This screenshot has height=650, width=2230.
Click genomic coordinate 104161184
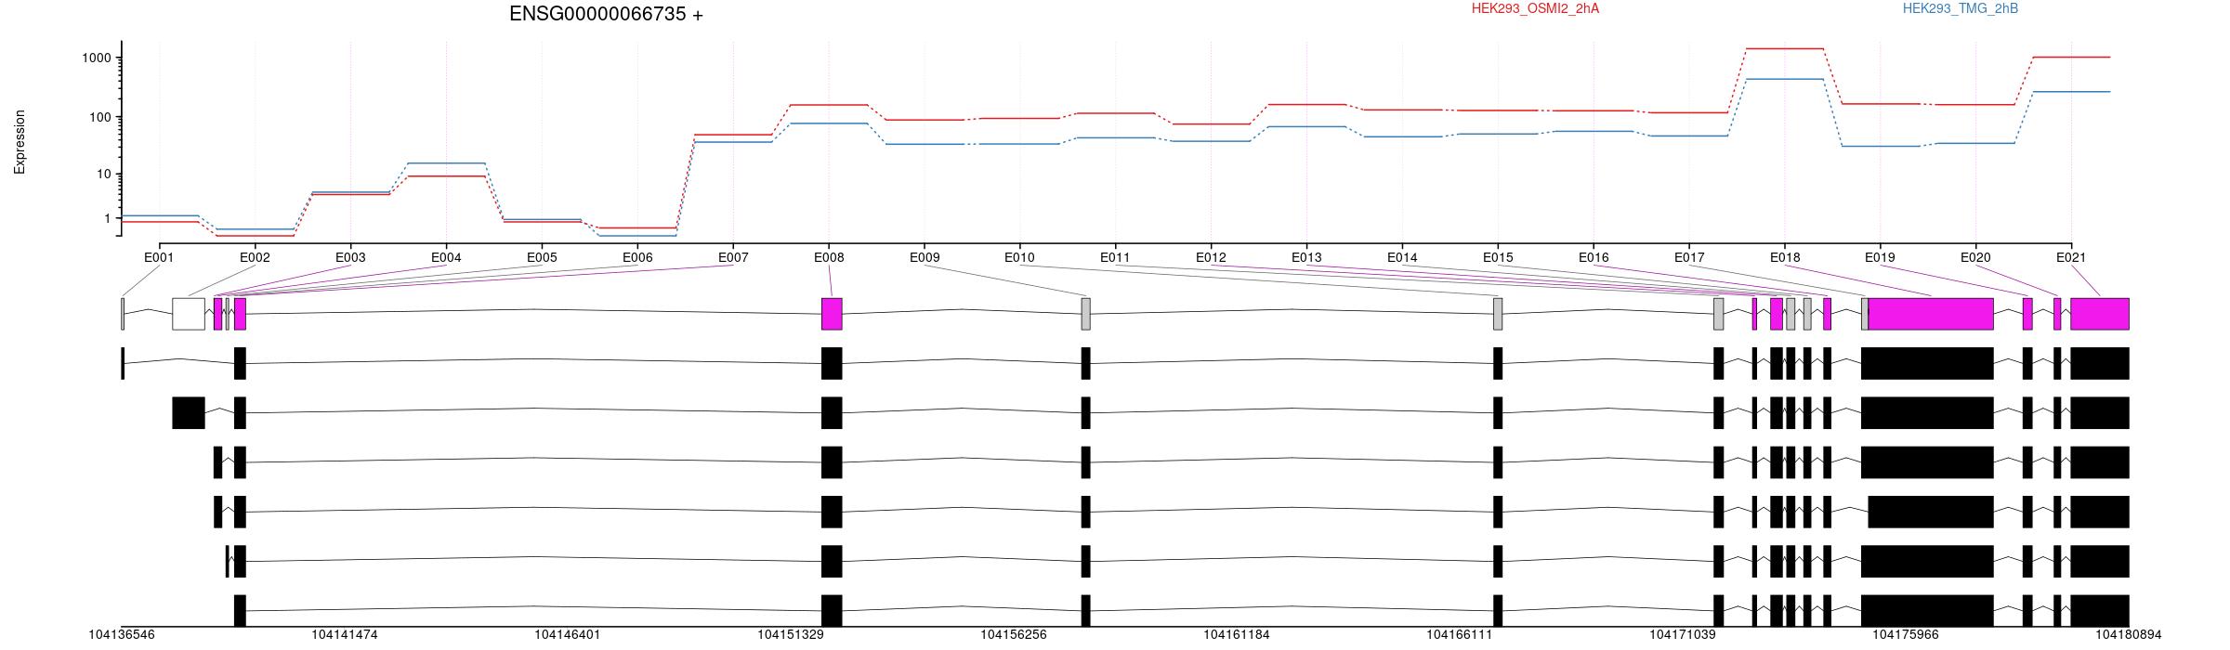(1237, 635)
